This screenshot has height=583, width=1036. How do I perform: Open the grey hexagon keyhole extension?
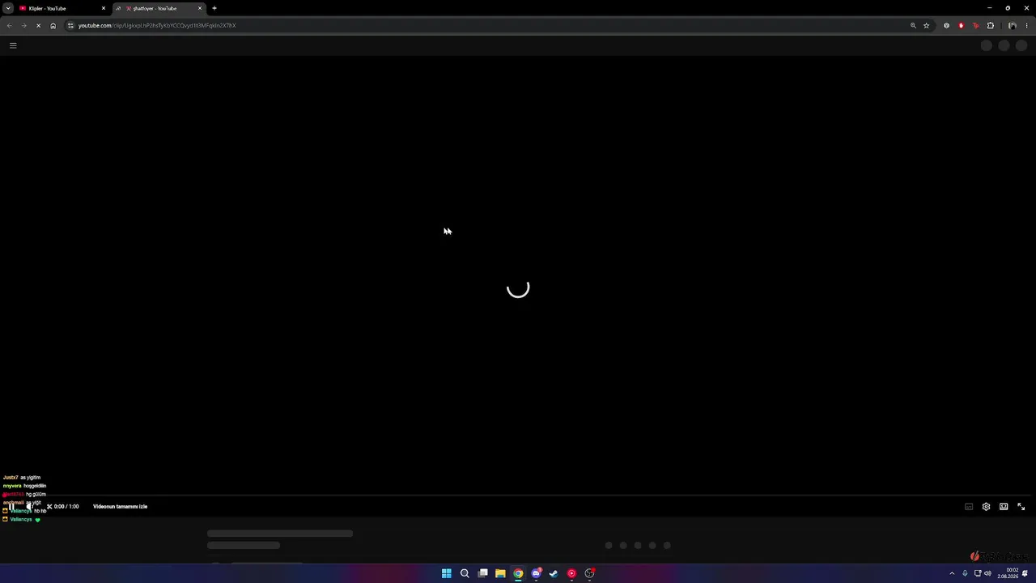pyautogui.click(x=946, y=25)
